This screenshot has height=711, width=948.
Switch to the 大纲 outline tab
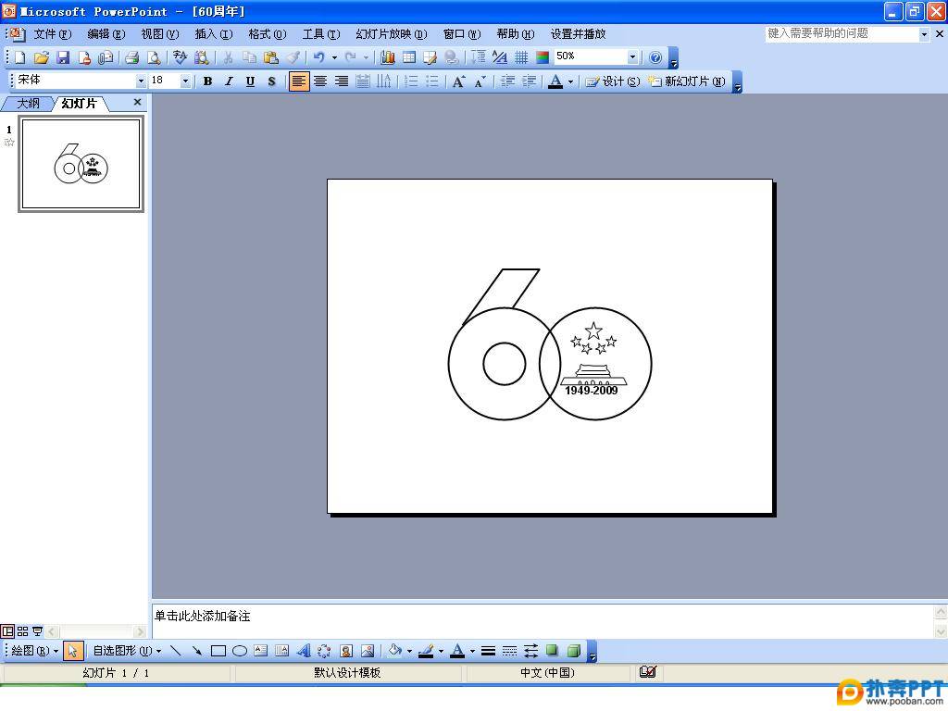coord(28,104)
